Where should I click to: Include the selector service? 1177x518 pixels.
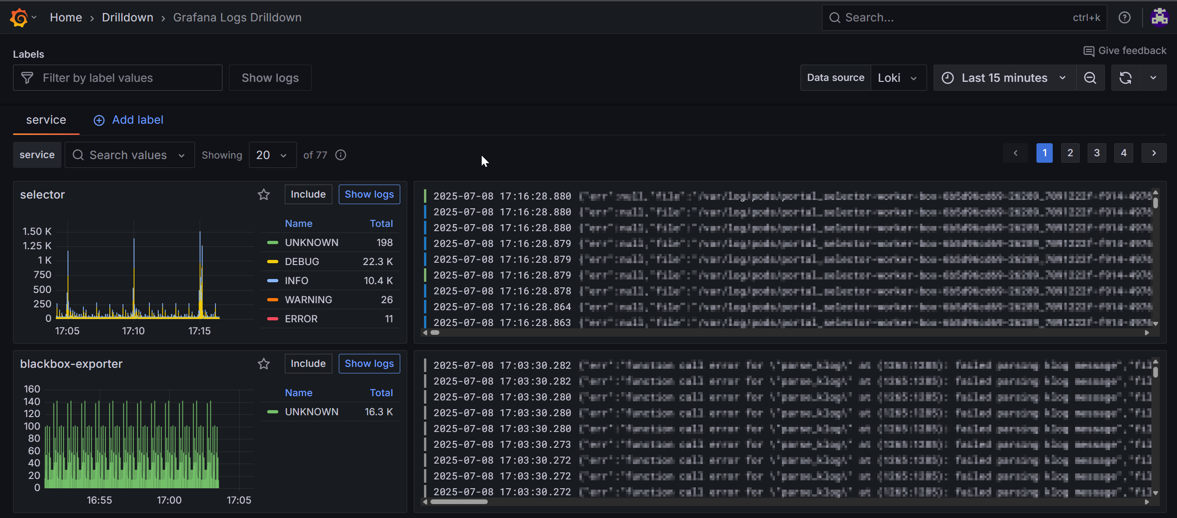click(x=308, y=194)
